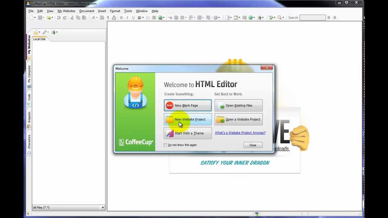The width and height of the screenshot is (388, 218).
Task: Click the Undo toolbar icon
Action: (x=59, y=18)
